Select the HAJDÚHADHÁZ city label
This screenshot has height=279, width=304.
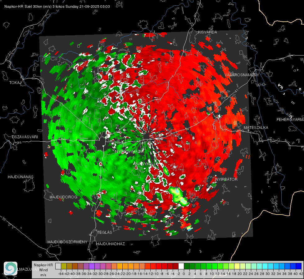pyautogui.click(x=111, y=244)
